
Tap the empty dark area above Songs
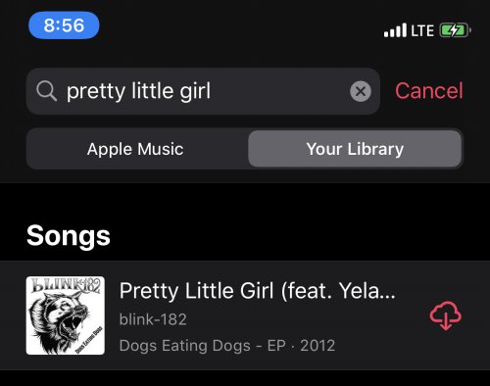[x=245, y=201]
